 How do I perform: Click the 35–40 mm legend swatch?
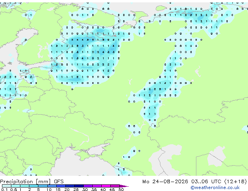[x=97, y=186]
